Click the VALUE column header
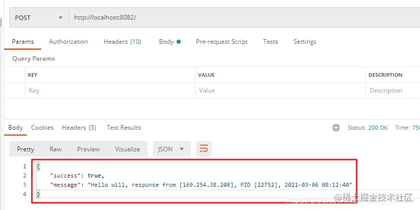This screenshot has height=210, width=420. pos(206,75)
